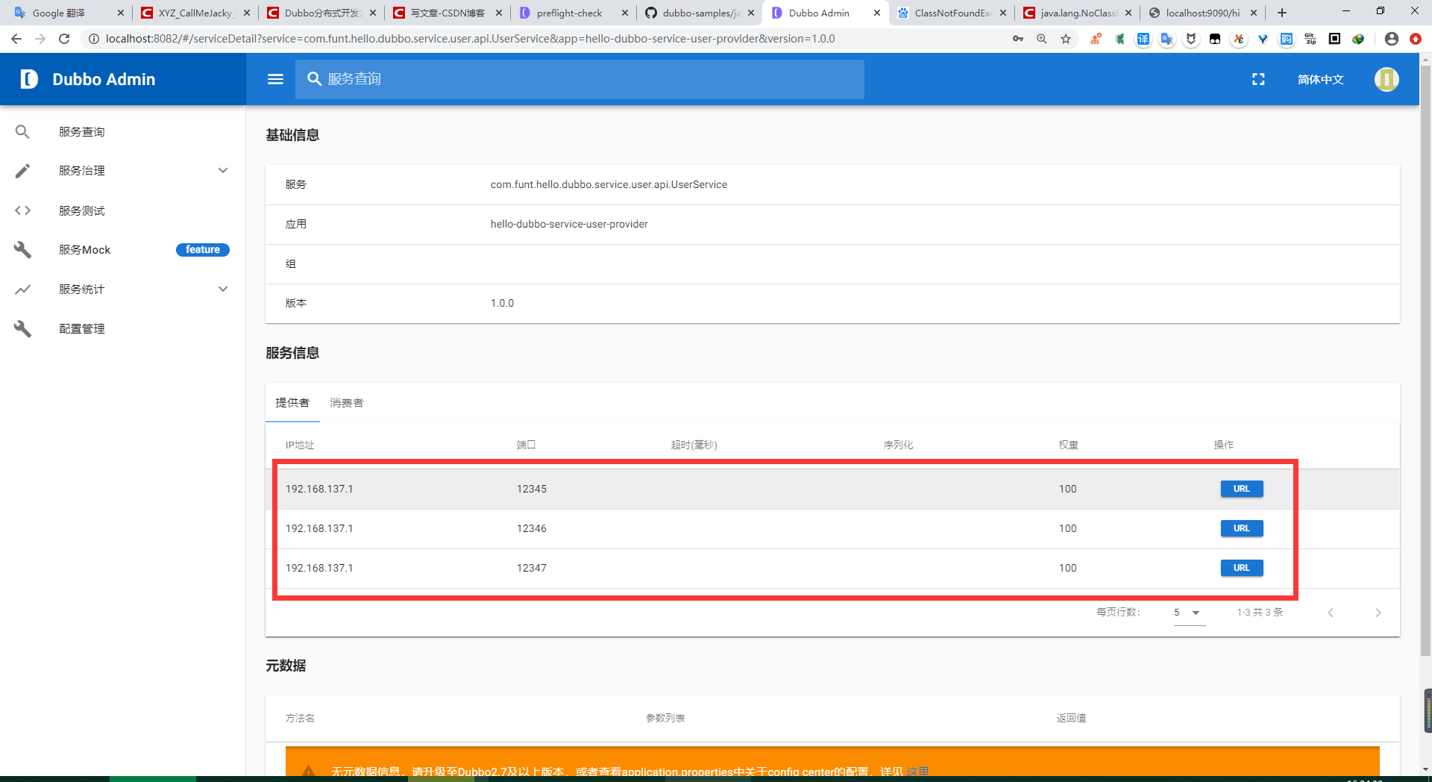
Task: Open 服务Mock in the sidebar
Action: pyautogui.click(x=123, y=250)
